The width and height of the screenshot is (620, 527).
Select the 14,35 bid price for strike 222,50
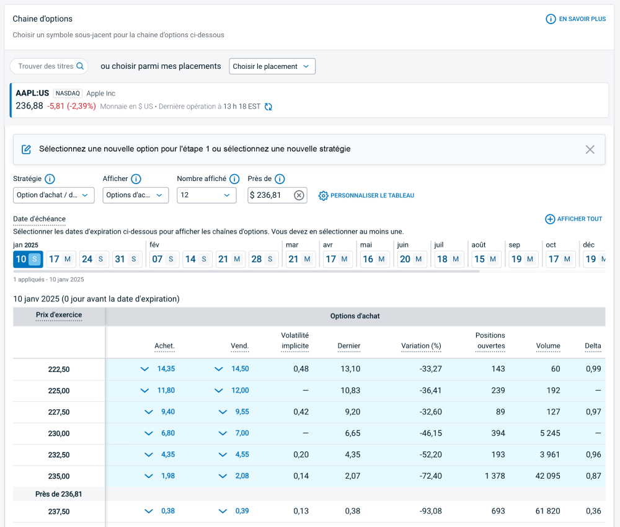[166, 369]
